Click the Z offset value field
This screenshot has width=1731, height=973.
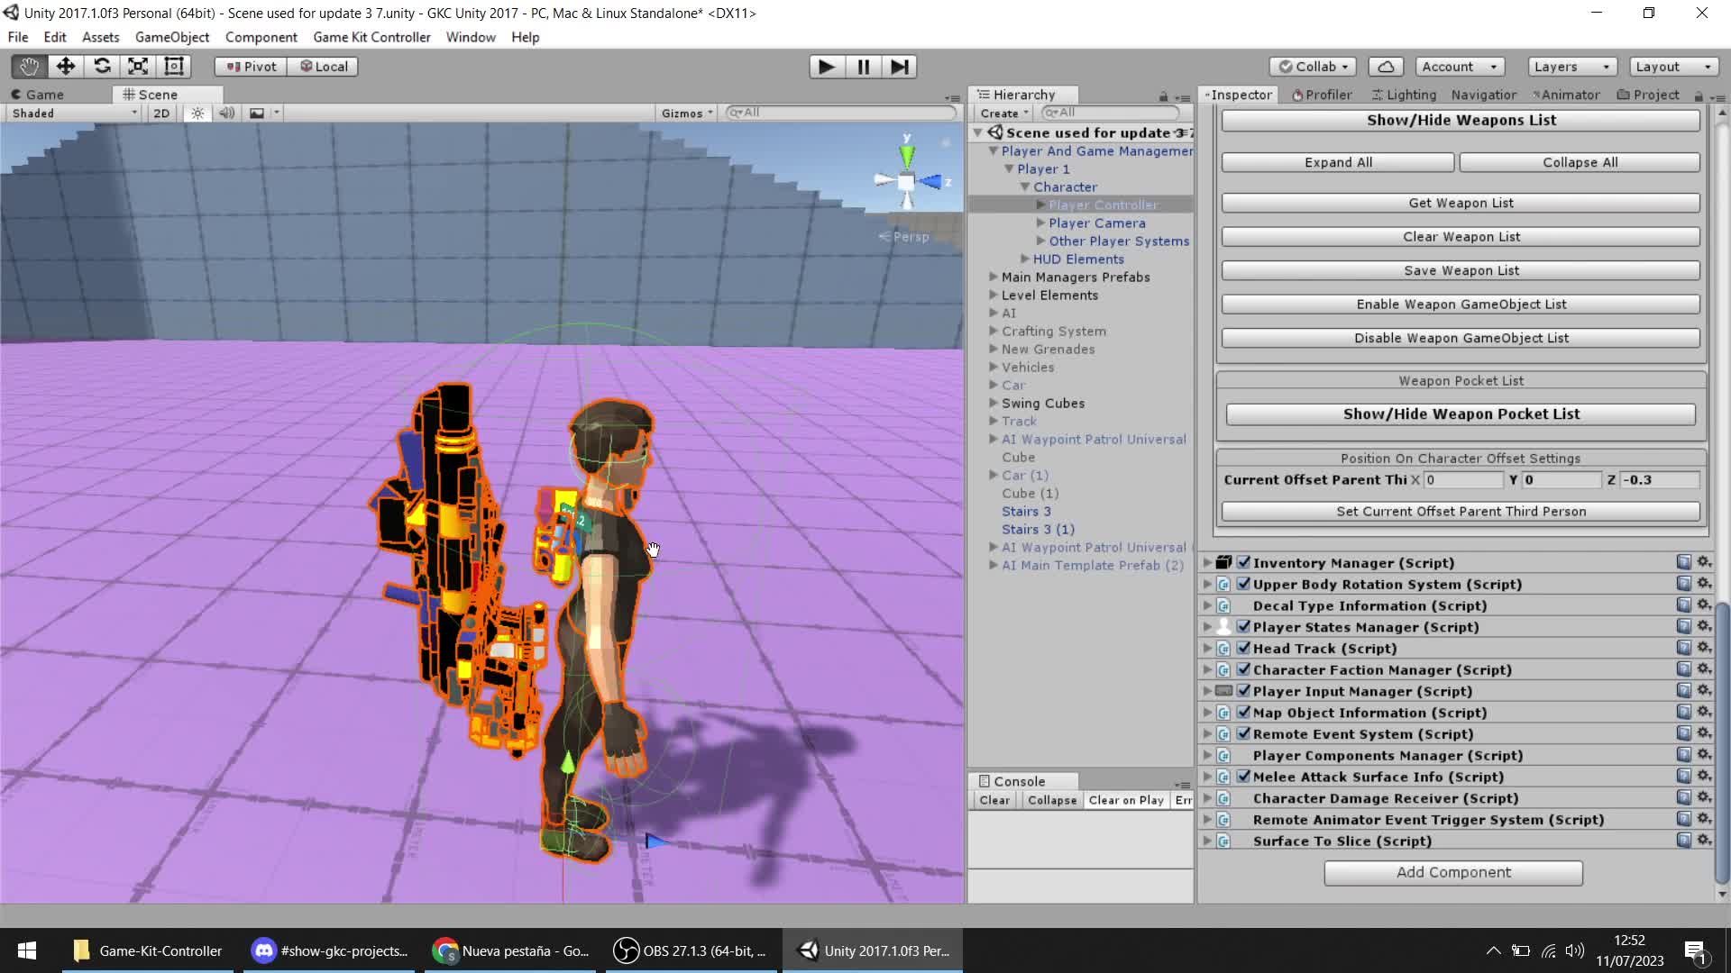1657,480
